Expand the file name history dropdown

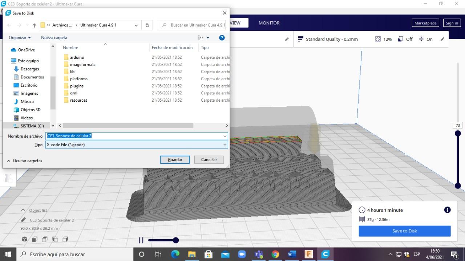(225, 136)
